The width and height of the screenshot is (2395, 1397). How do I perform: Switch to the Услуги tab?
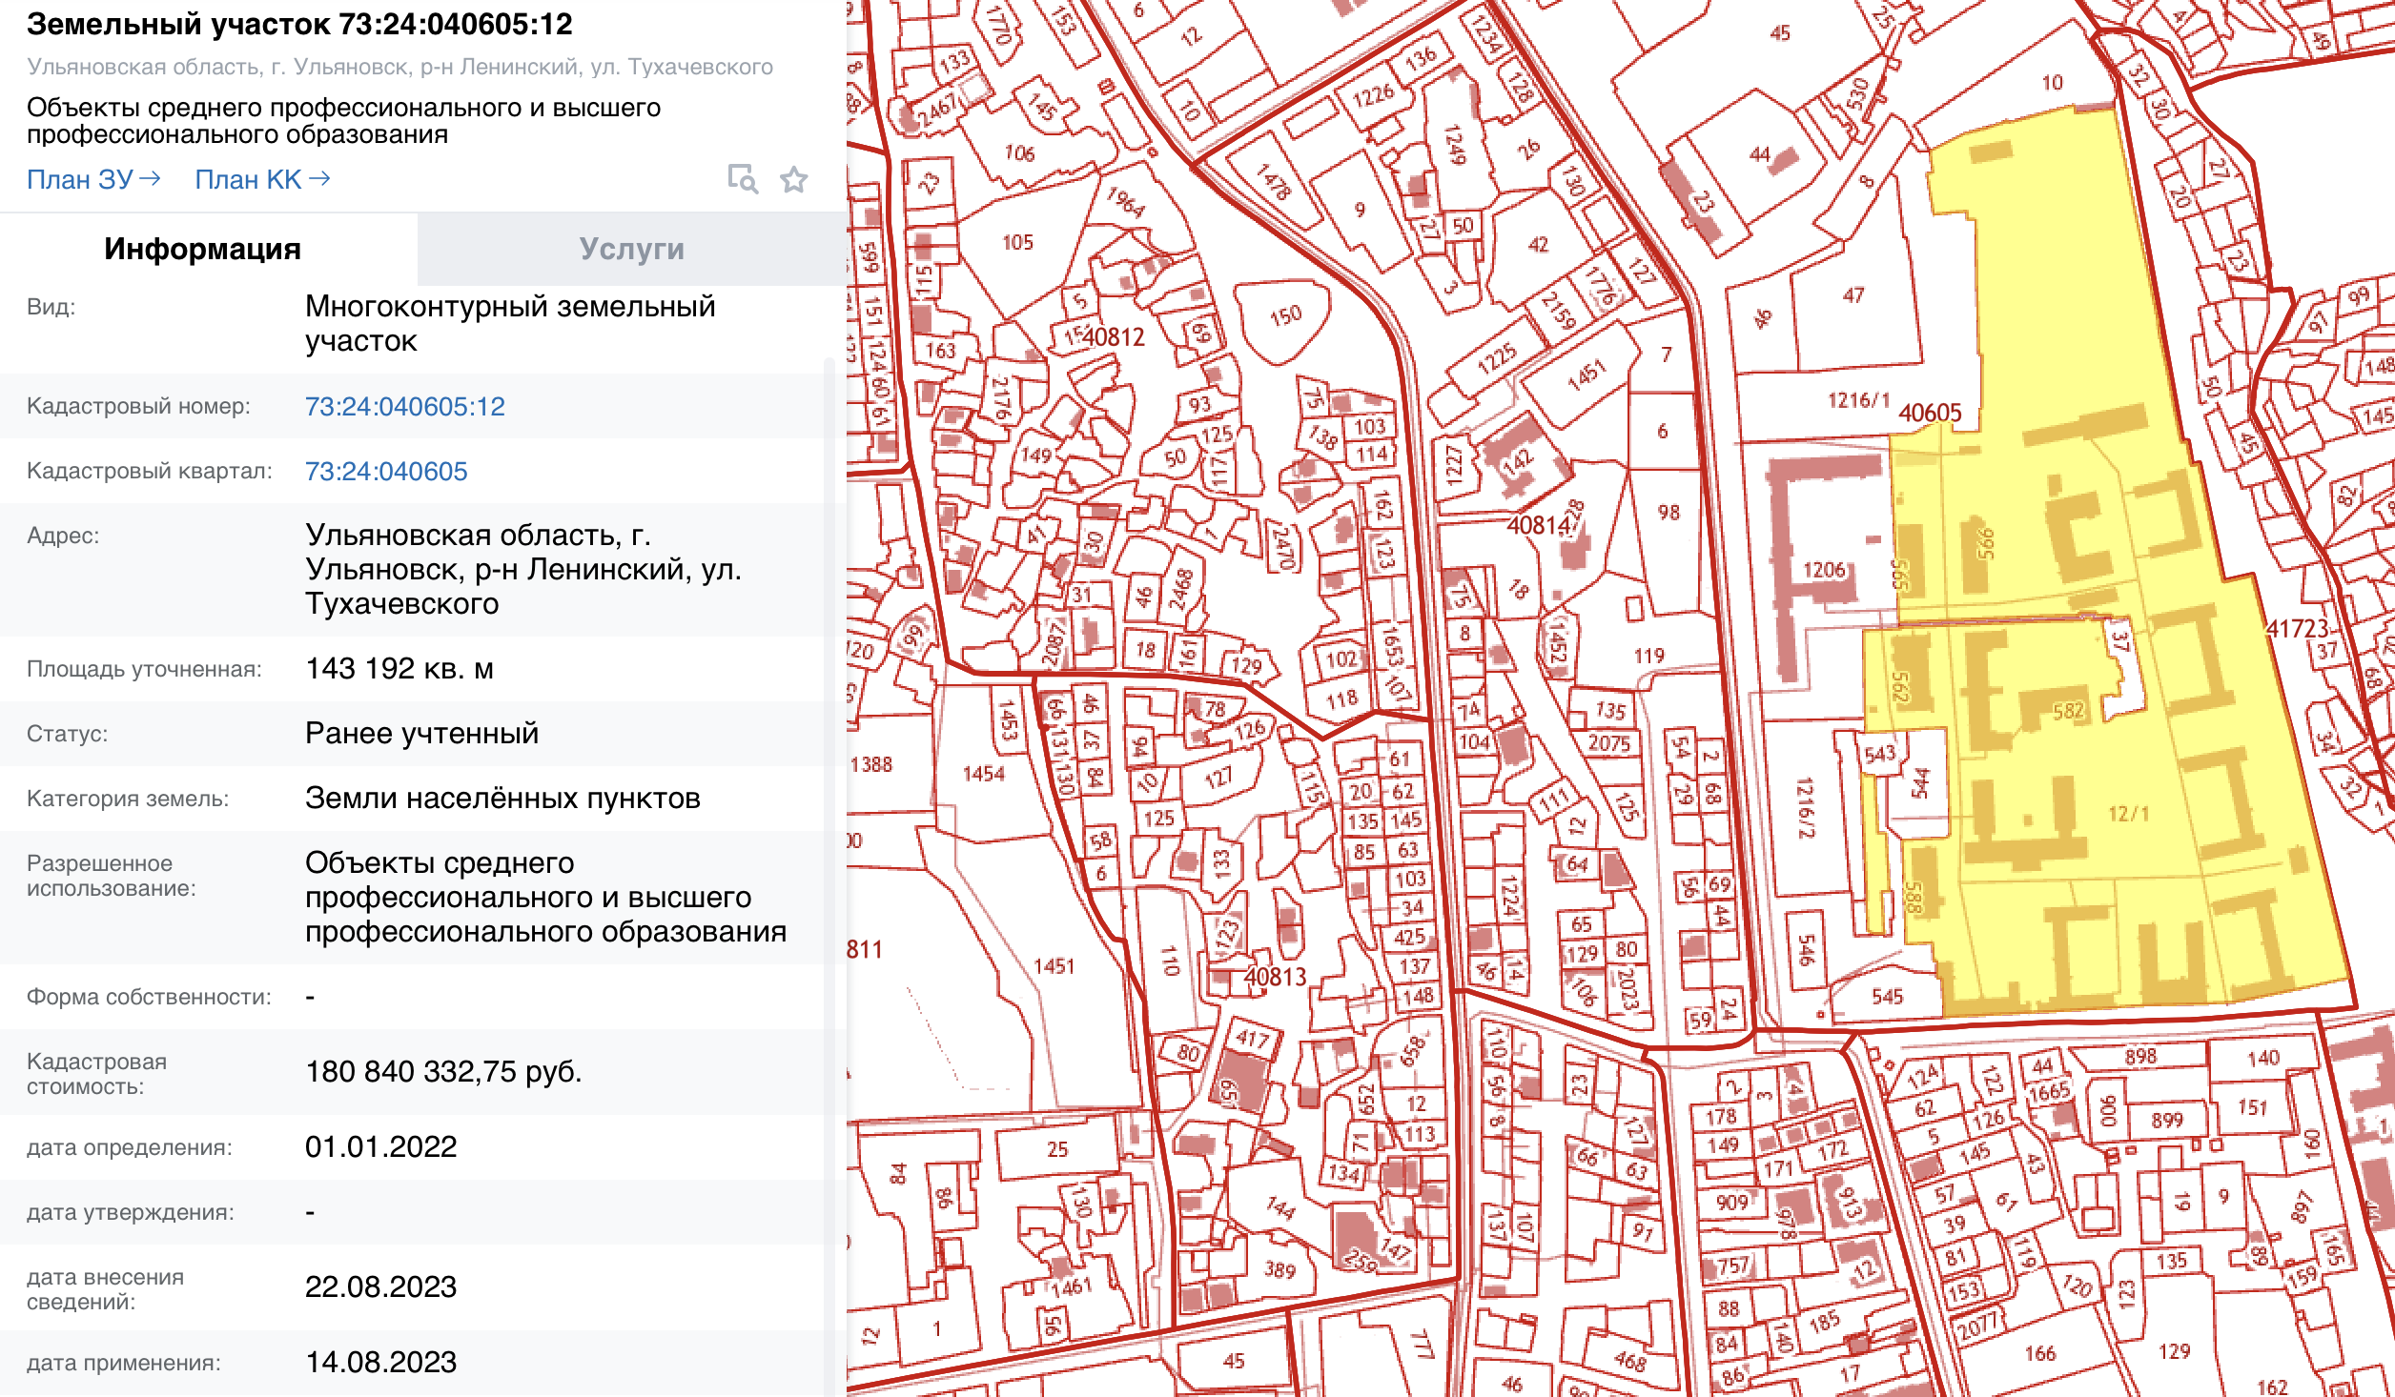point(632,249)
